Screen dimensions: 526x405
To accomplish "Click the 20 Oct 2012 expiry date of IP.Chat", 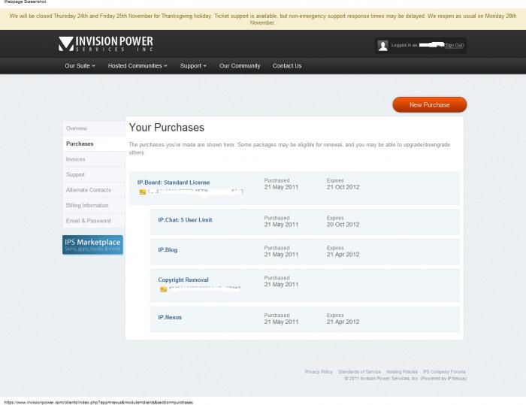I will [x=343, y=225].
